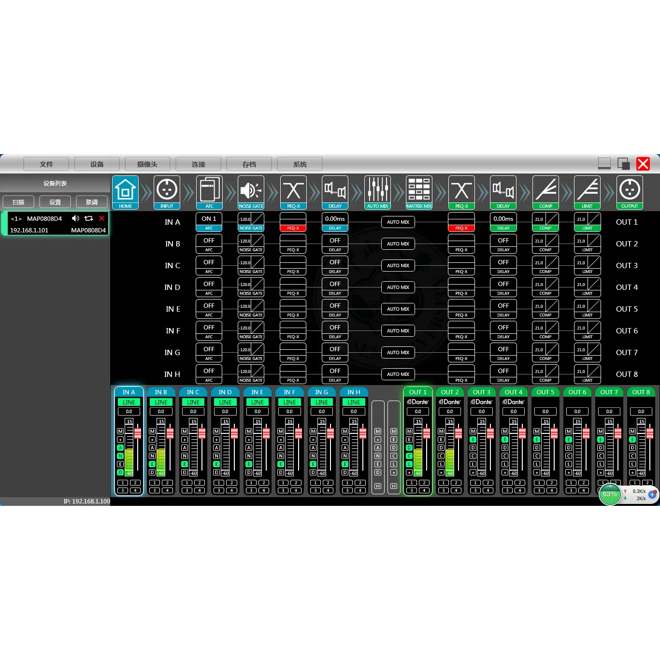Click the IN D channel fader handle
Screen dimensions: 660x660
(x=234, y=433)
